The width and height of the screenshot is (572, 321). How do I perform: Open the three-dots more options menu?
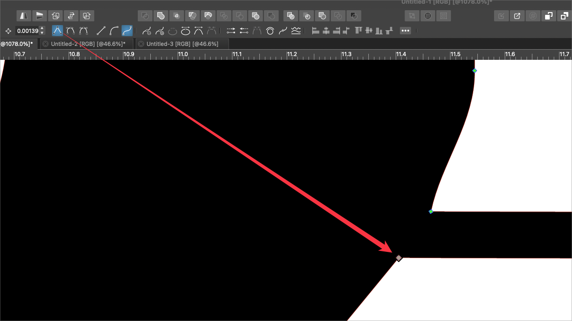(405, 31)
